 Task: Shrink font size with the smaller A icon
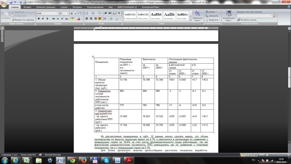pyautogui.click(x=76, y=14)
